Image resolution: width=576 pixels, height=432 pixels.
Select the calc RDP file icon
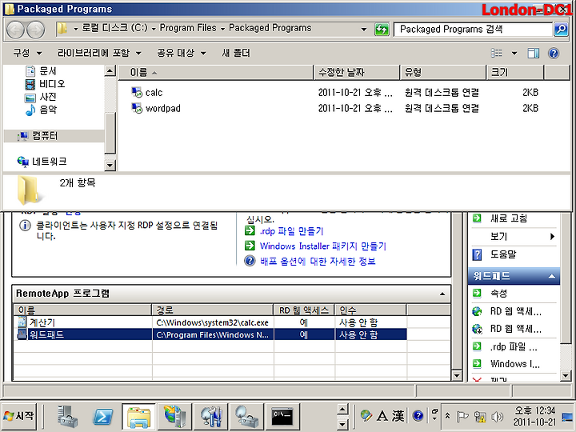click(137, 92)
